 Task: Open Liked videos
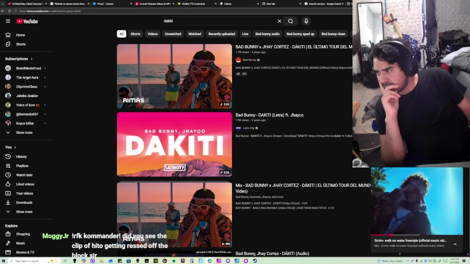(25, 184)
